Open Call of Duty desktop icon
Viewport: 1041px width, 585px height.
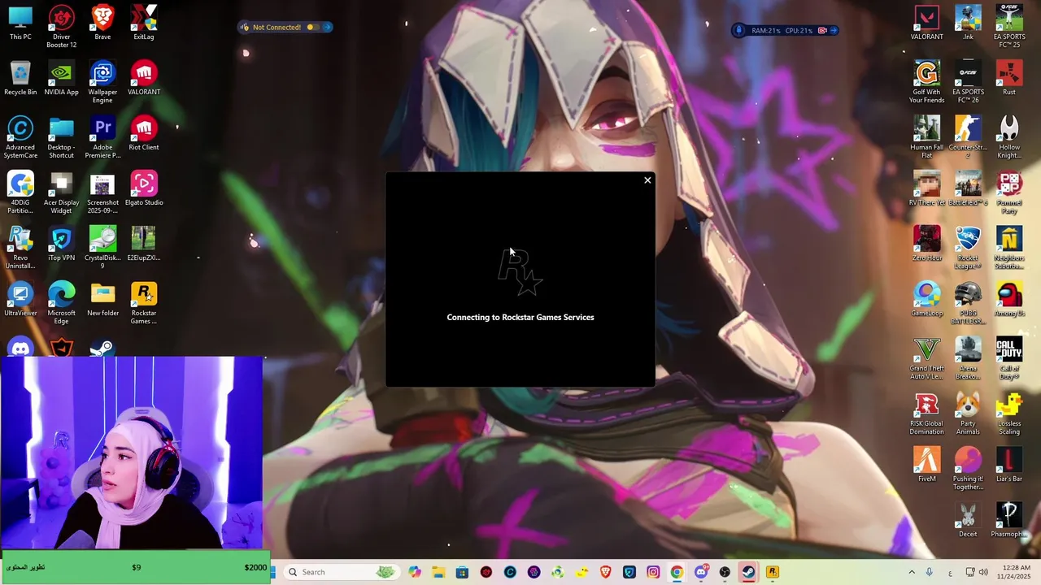click(x=1009, y=358)
